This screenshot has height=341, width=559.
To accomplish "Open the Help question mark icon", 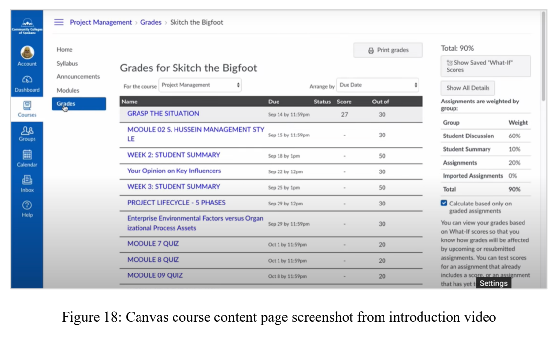I will click(27, 205).
